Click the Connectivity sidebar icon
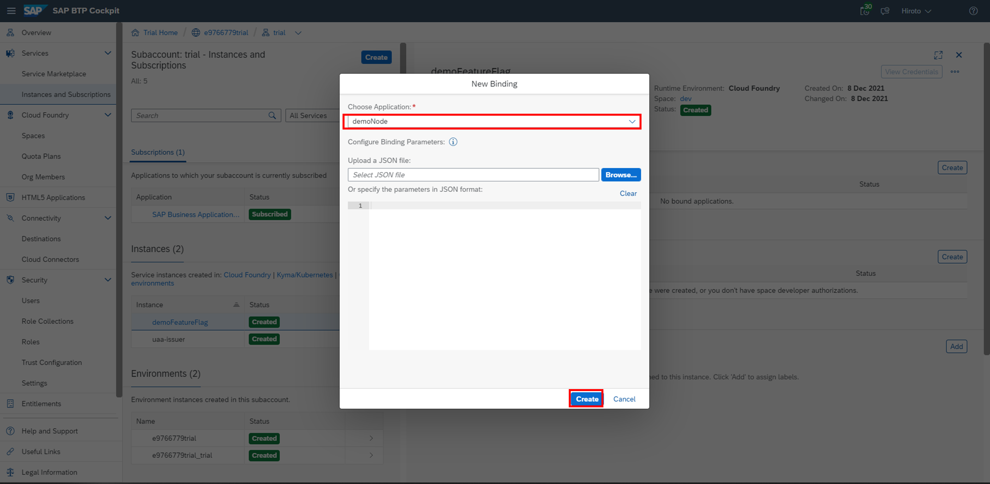Viewport: 990px width, 484px height. [10, 218]
